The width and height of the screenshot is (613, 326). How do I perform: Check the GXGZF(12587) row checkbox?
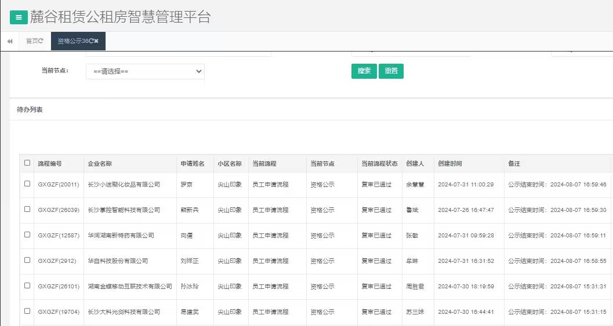pyautogui.click(x=27, y=235)
